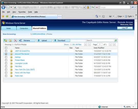The width and height of the screenshot is (138, 109).
Task: Open a new blank browser tab
Action: click(60, 17)
